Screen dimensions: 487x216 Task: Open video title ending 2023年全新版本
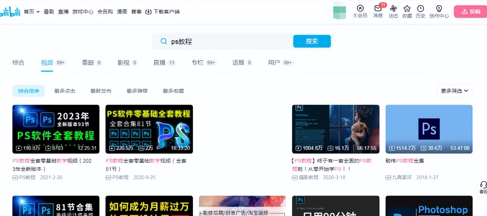click(52, 165)
